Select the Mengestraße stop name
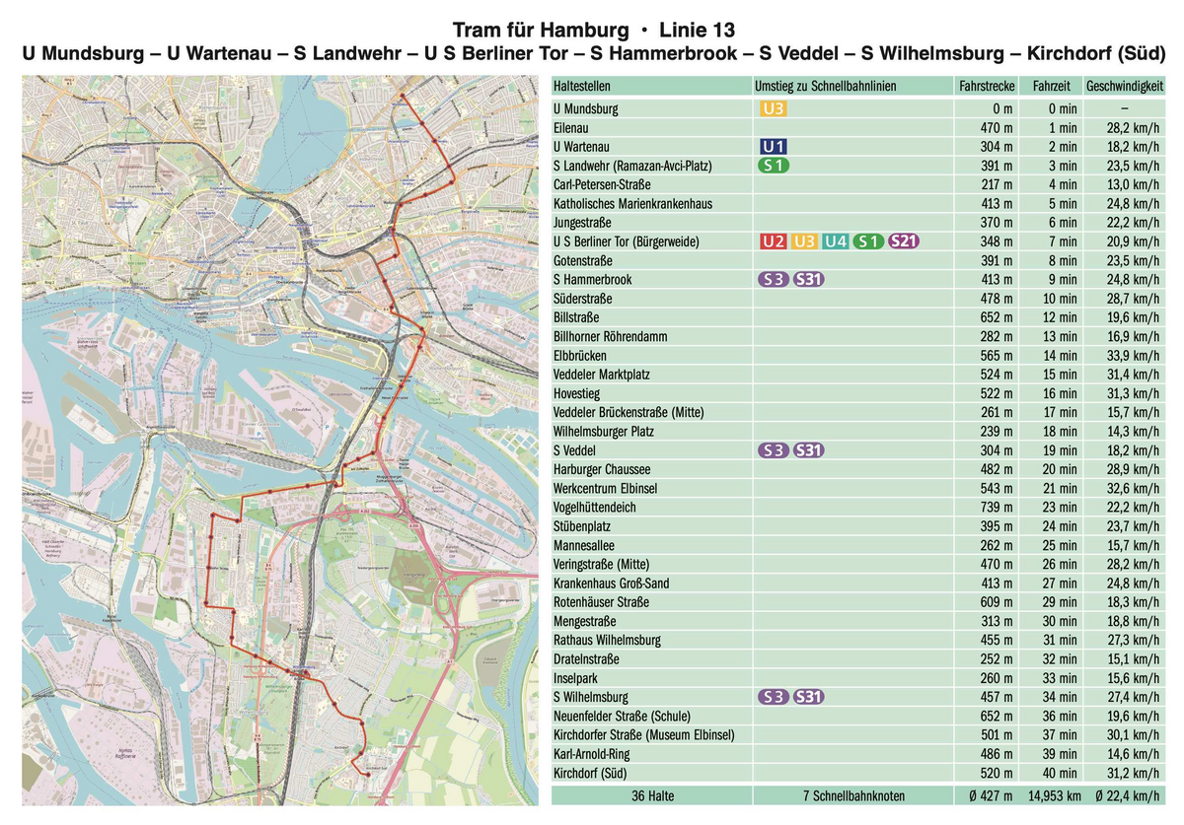 (x=585, y=621)
